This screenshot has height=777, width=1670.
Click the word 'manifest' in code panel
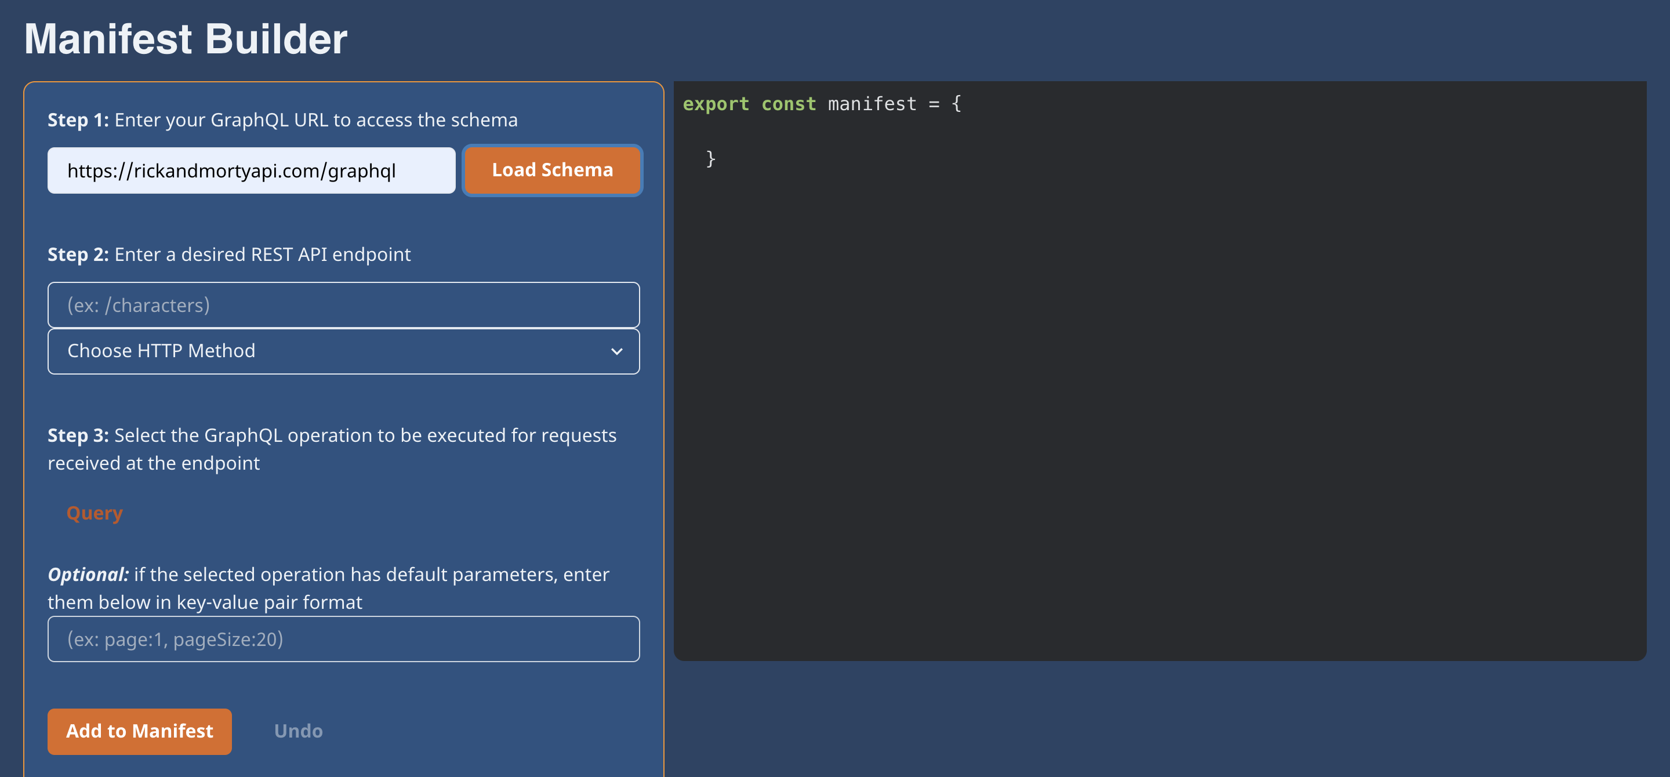872,104
